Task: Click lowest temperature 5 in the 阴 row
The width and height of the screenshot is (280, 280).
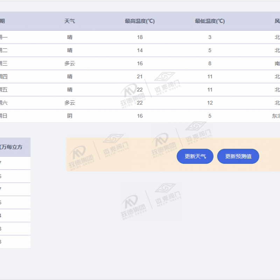Action: point(210,116)
